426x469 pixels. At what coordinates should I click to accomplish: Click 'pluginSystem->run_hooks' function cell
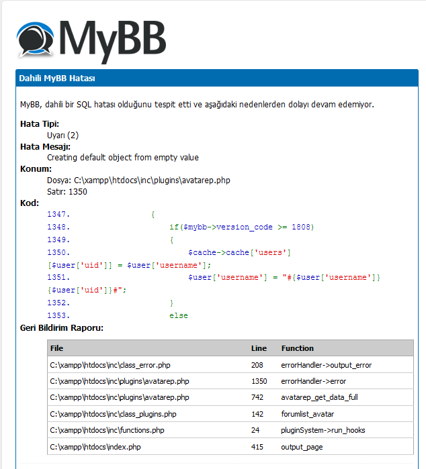click(323, 430)
